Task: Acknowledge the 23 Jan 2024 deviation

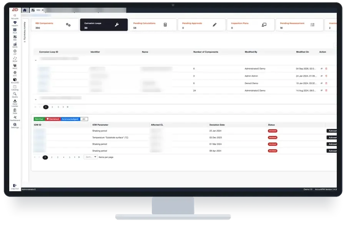Action: pyautogui.click(x=332, y=131)
